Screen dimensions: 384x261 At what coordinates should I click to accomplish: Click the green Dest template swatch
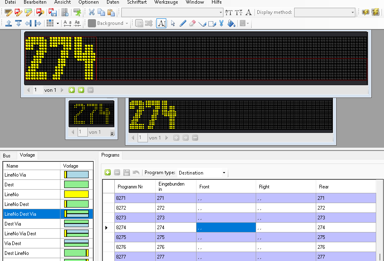pos(76,184)
